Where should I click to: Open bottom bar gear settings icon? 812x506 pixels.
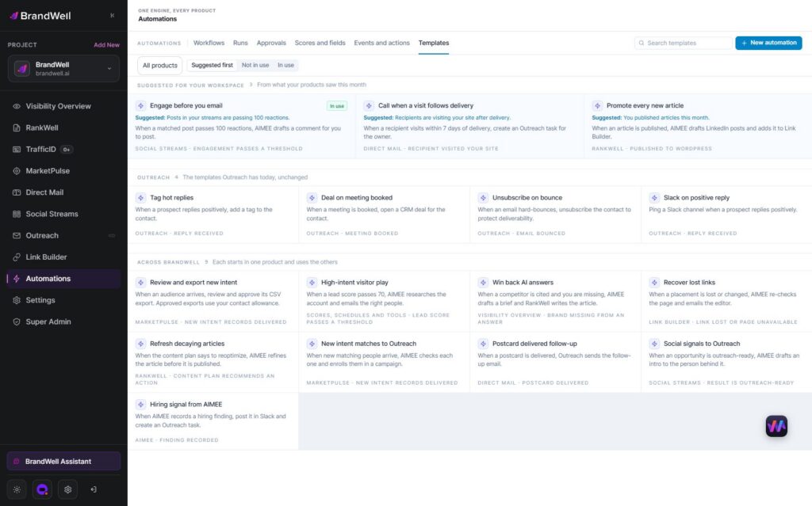pos(68,489)
